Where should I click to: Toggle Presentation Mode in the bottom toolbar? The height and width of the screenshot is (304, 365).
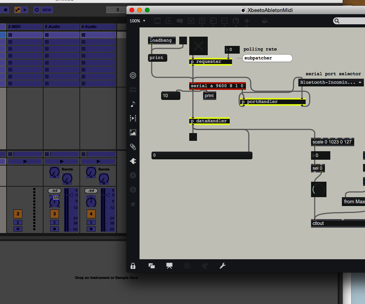coord(169,266)
